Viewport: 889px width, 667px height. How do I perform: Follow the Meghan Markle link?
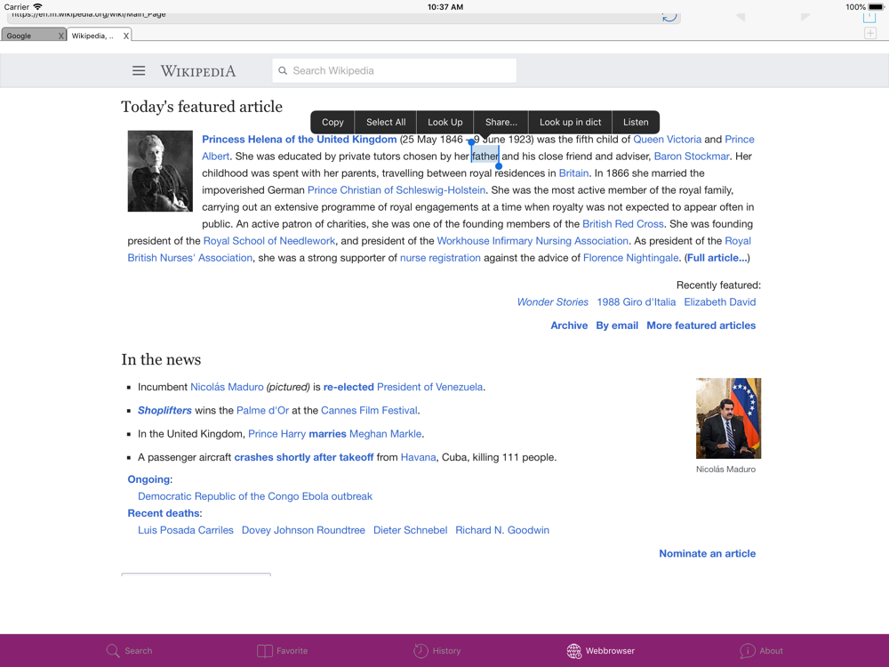[x=386, y=435]
